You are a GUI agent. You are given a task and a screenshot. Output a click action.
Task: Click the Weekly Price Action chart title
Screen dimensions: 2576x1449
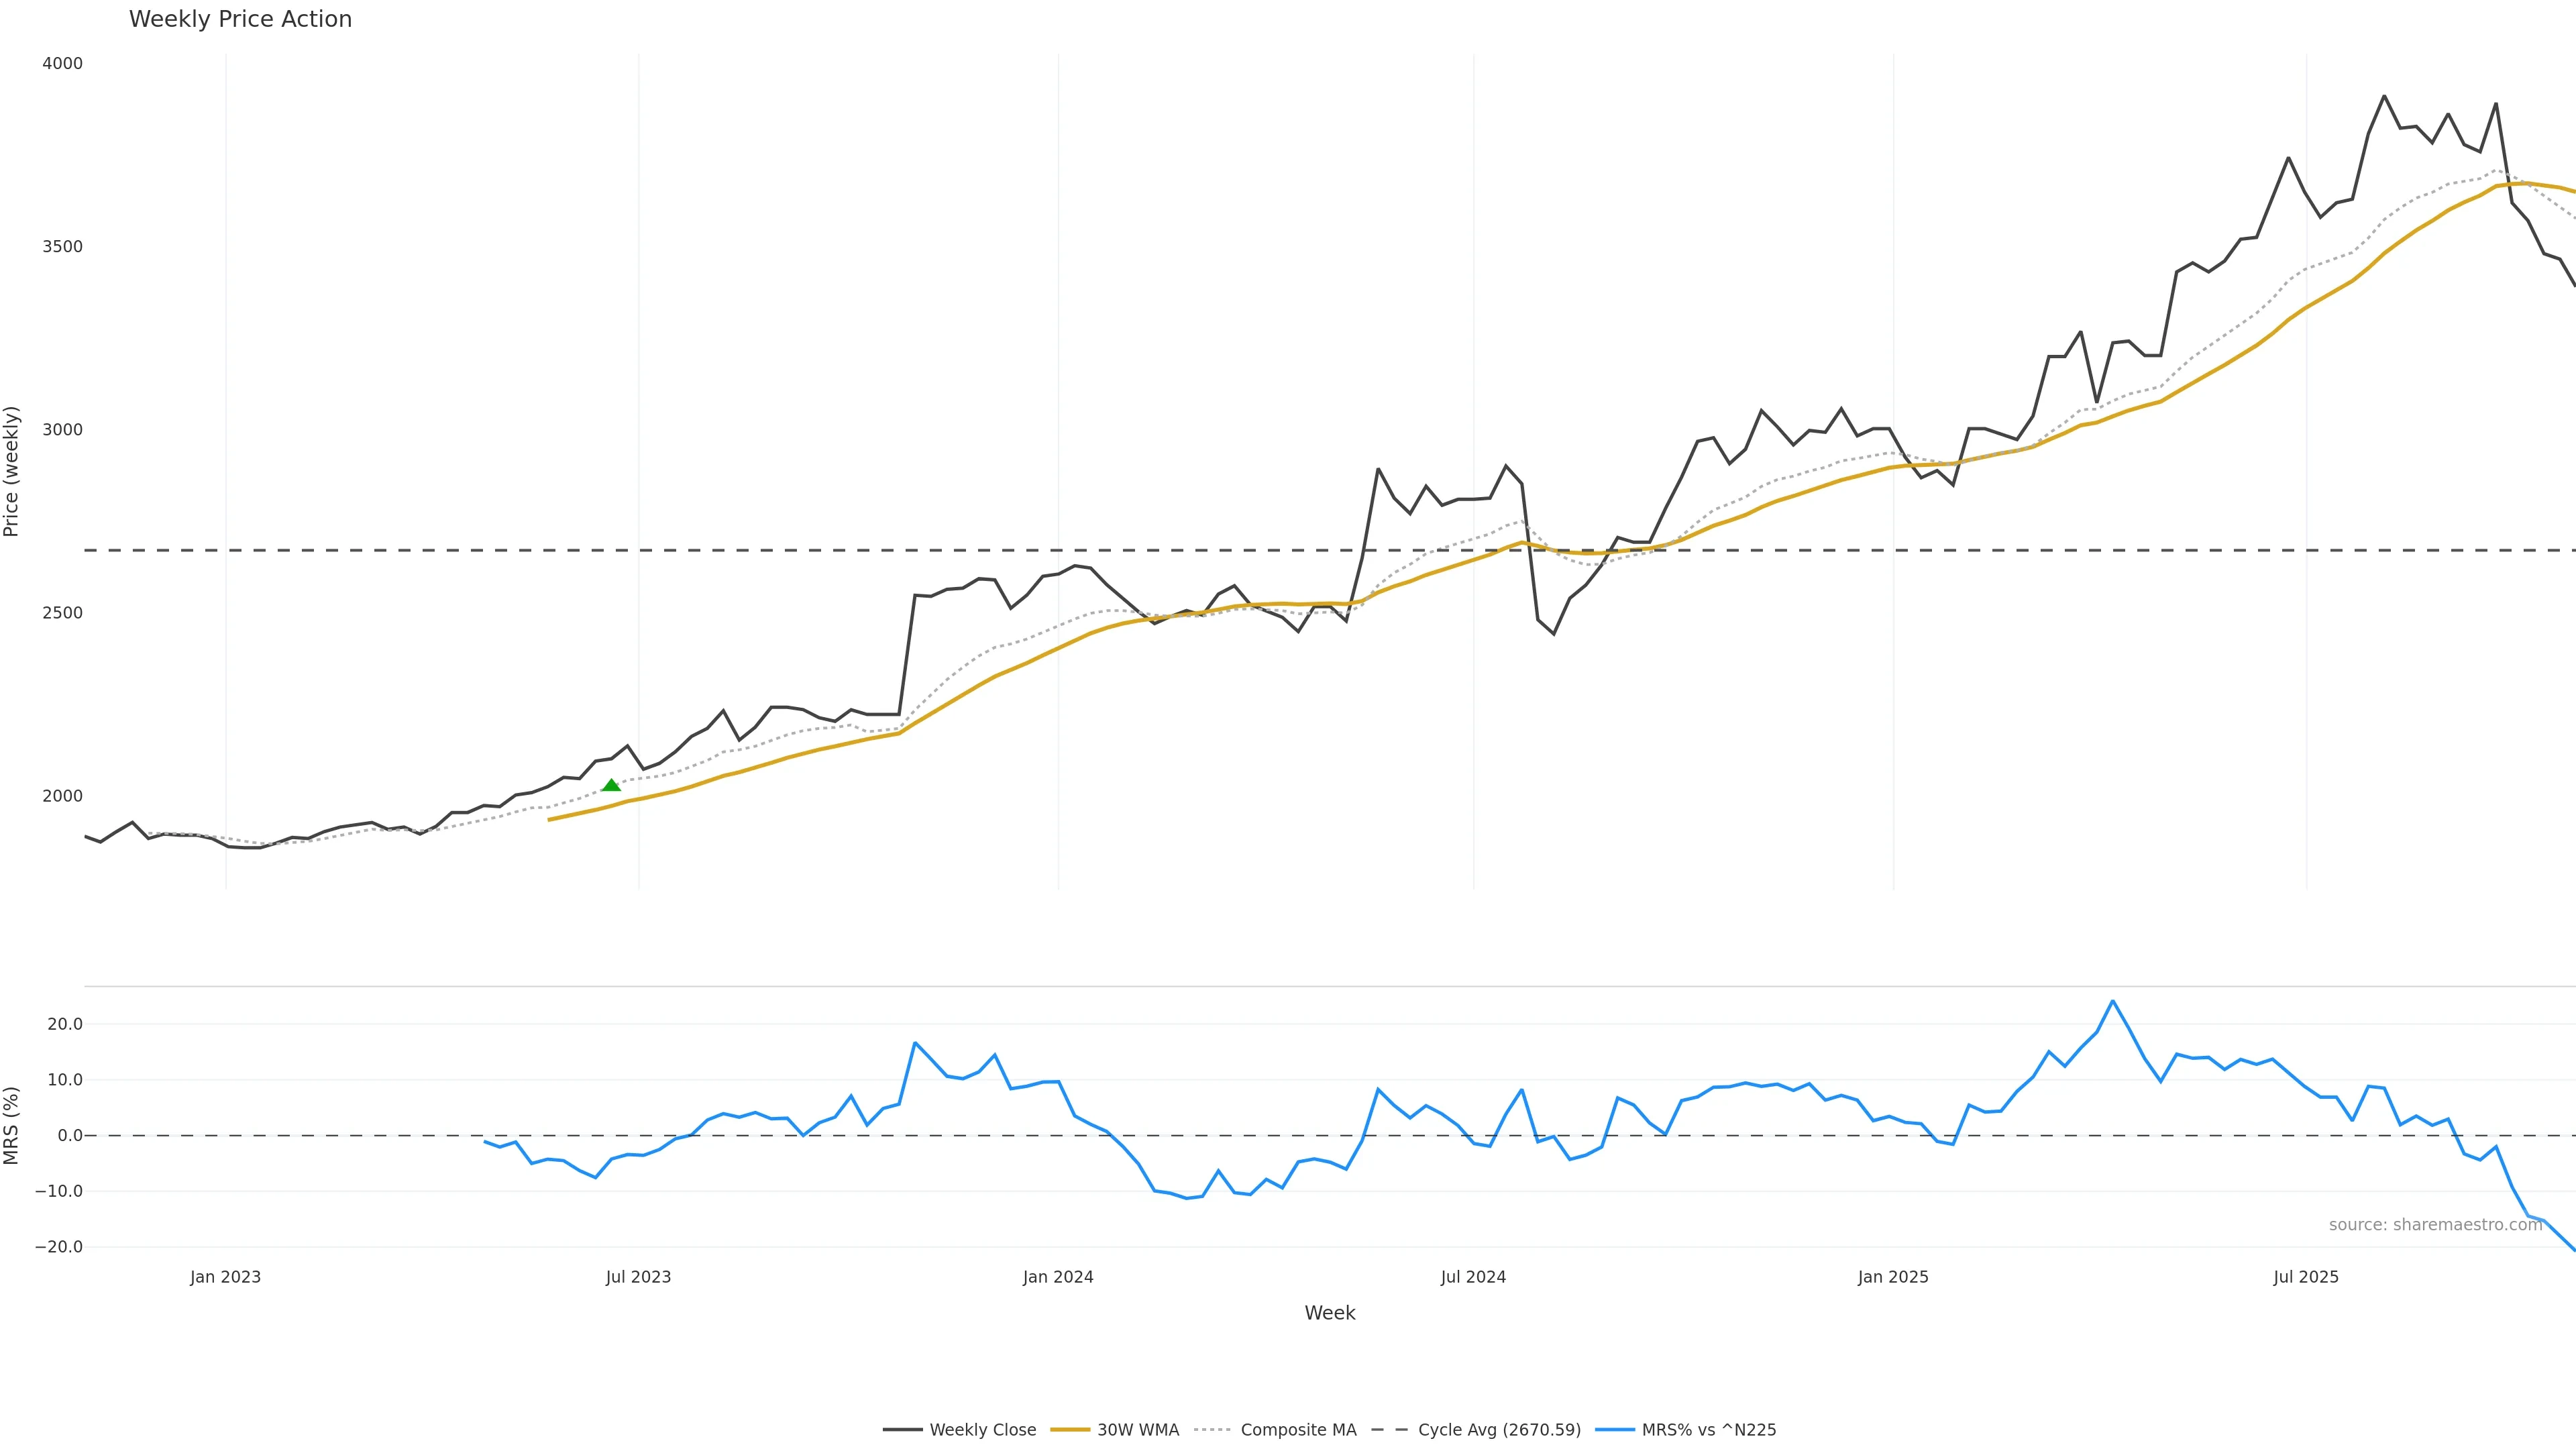point(240,19)
